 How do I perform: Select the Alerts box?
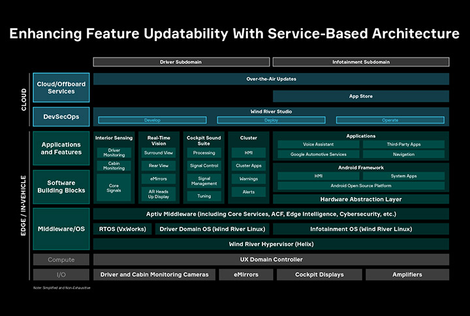249,192
